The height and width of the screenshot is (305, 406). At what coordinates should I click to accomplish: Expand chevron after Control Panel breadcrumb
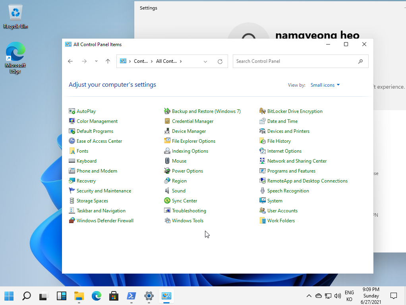152,61
